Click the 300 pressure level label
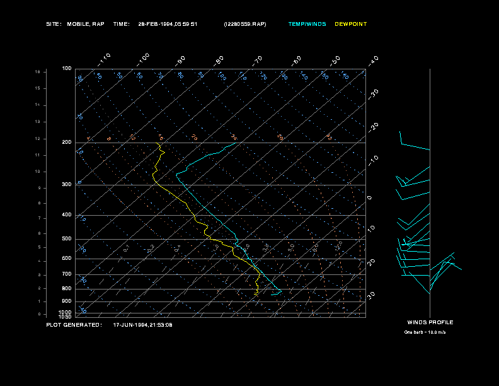 click(67, 184)
